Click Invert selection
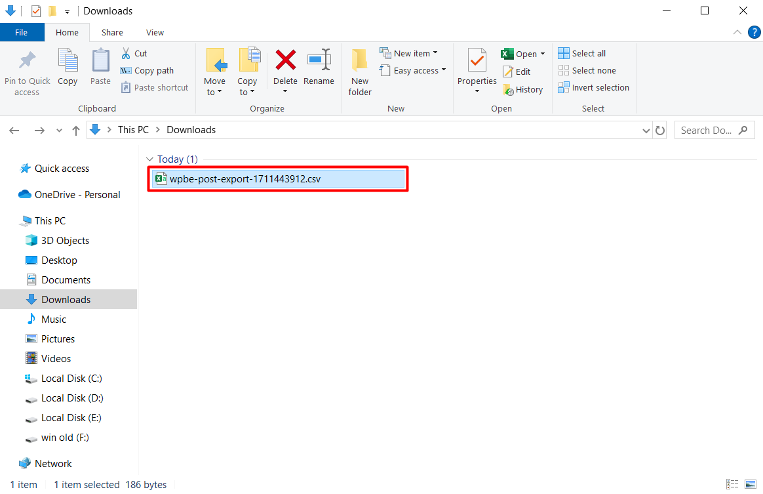This screenshot has height=494, width=763. click(x=593, y=88)
